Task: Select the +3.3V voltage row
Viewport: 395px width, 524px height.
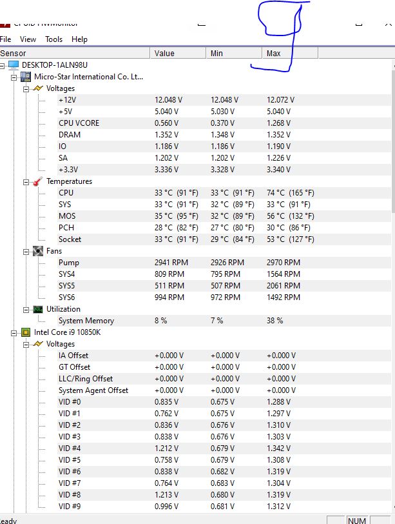Action: 224,170
